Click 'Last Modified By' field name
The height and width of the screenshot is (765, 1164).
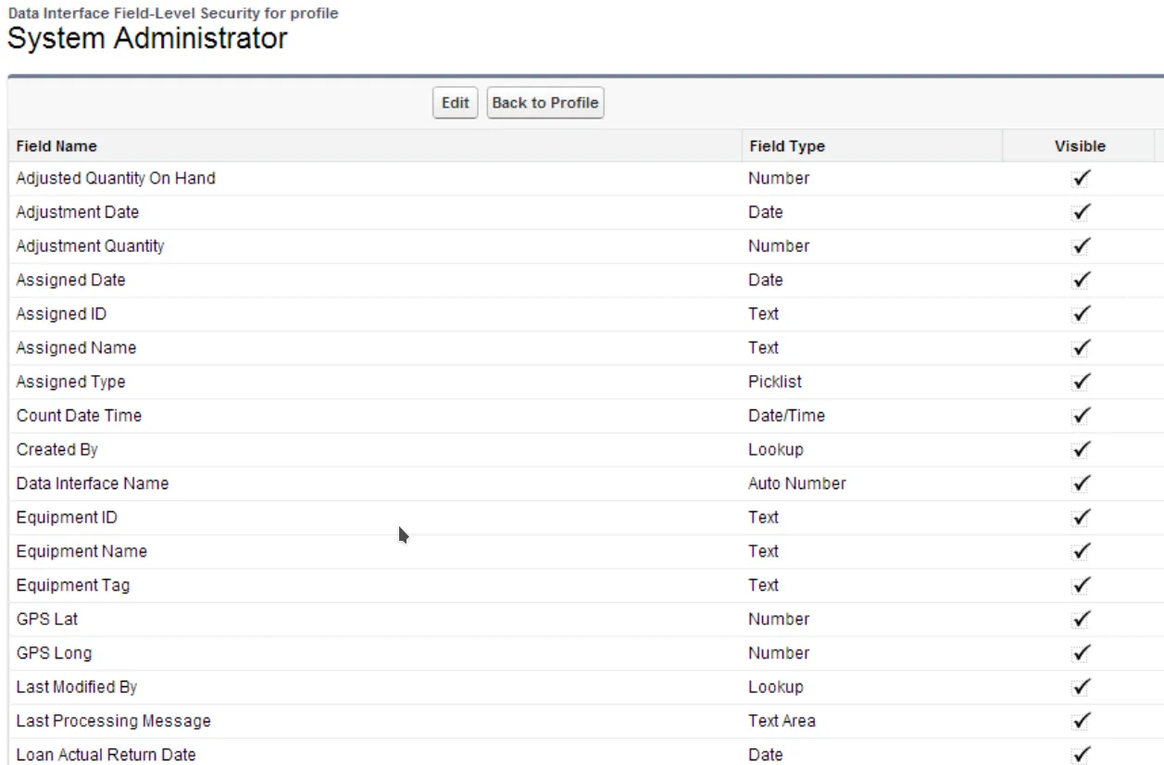[x=77, y=687]
